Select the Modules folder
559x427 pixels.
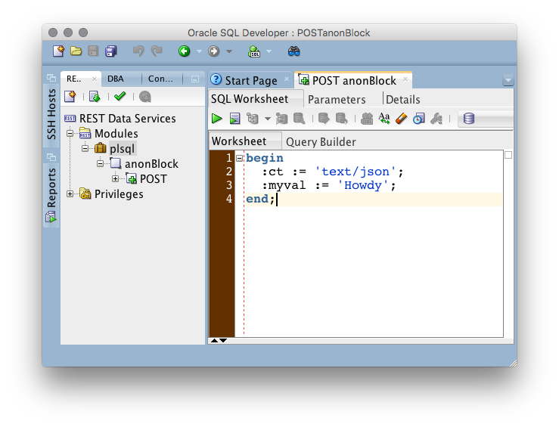click(109, 134)
